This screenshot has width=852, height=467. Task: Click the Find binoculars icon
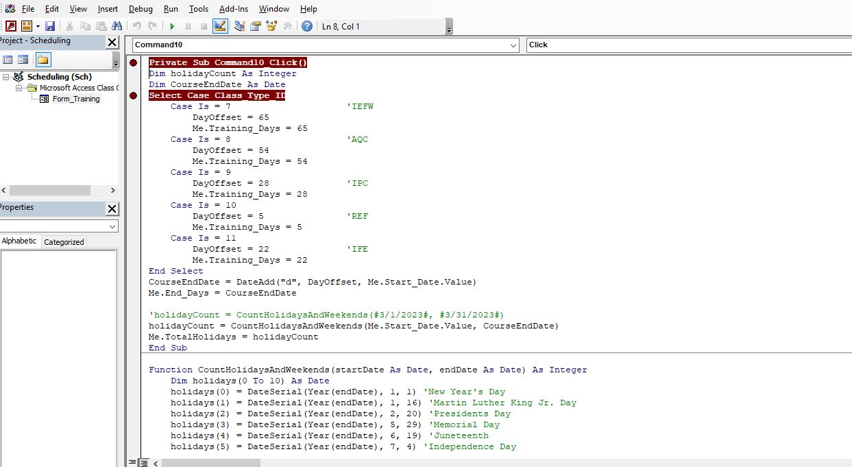(x=117, y=26)
